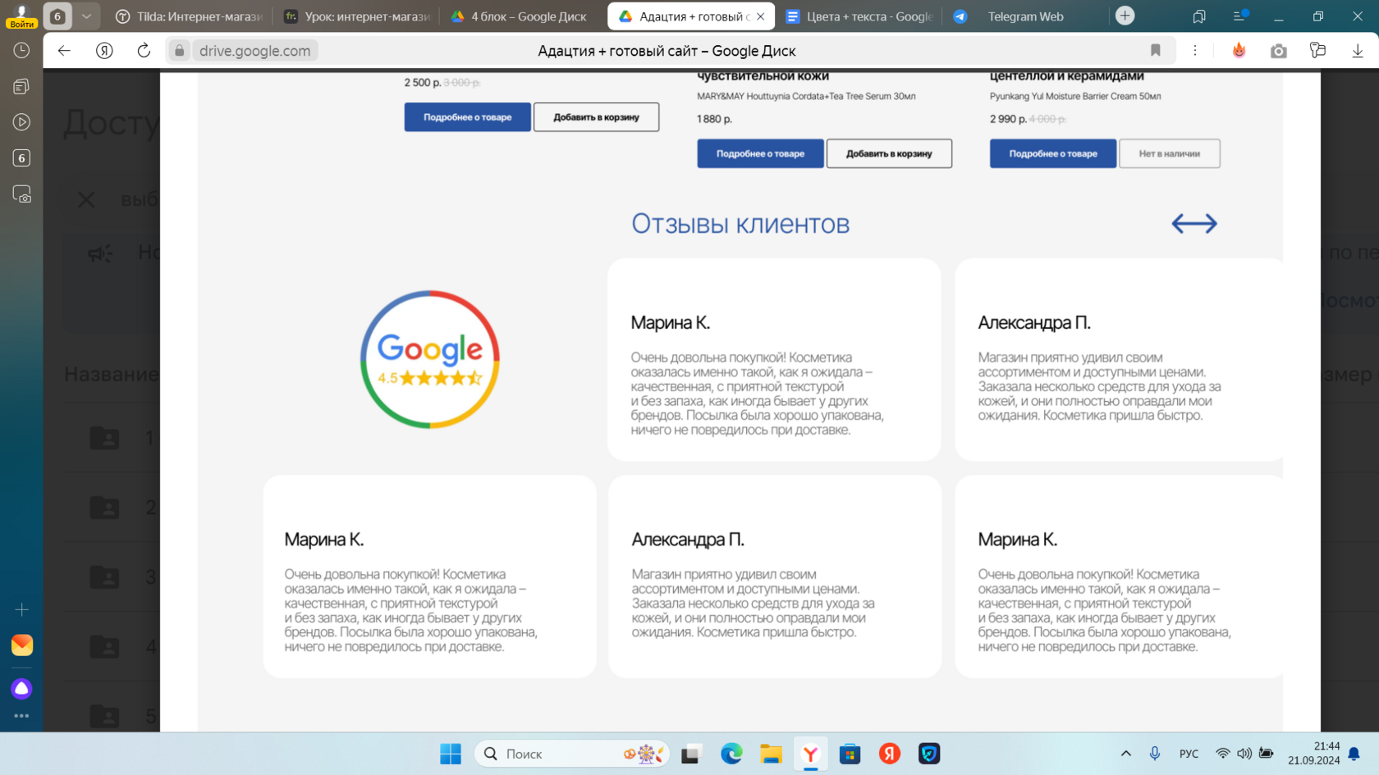The image size is (1379, 775).
Task: Click the 2 990 р. price text
Action: 1008,119
